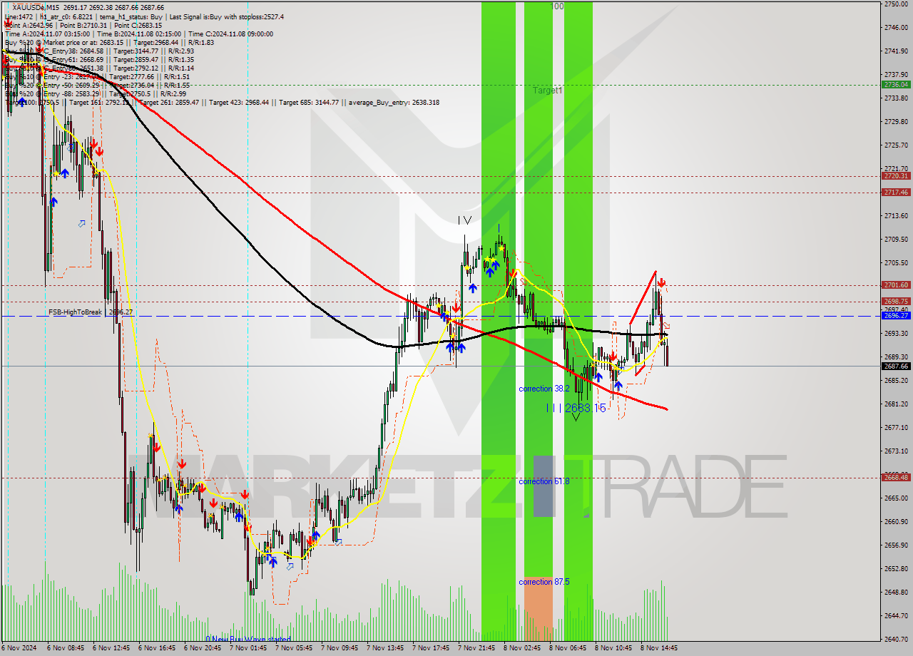Click the red 2701.60 price tag
913x656 pixels.
tap(897, 285)
